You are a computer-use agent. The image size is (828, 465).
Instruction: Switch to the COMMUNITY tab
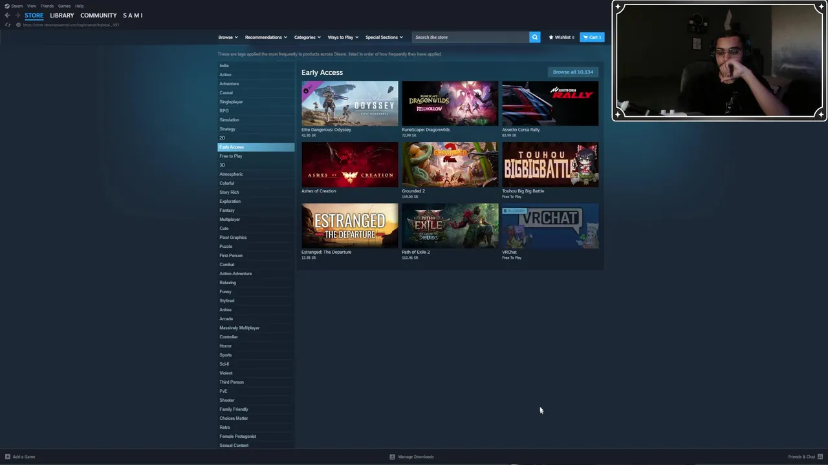click(x=98, y=15)
